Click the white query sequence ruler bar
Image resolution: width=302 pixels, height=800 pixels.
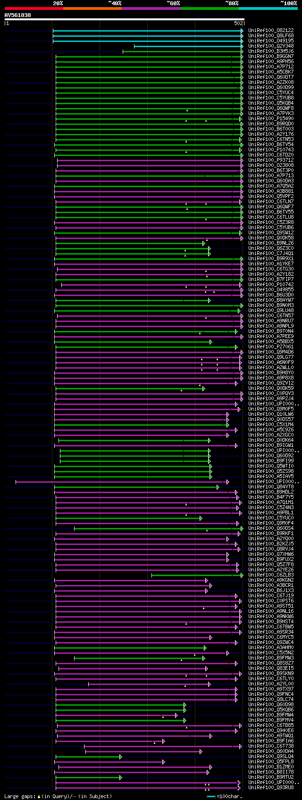(x=125, y=19)
